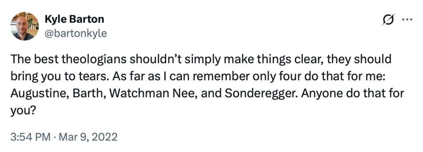Open the @bartonkyle handle link
This screenshot has width=423, height=152.
[76, 33]
